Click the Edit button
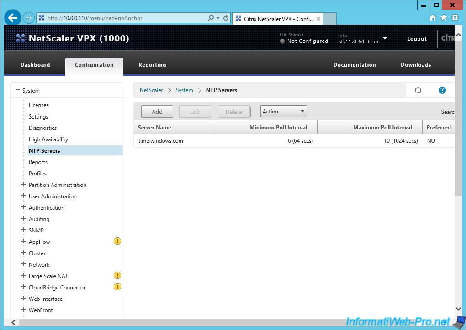 tap(195, 112)
